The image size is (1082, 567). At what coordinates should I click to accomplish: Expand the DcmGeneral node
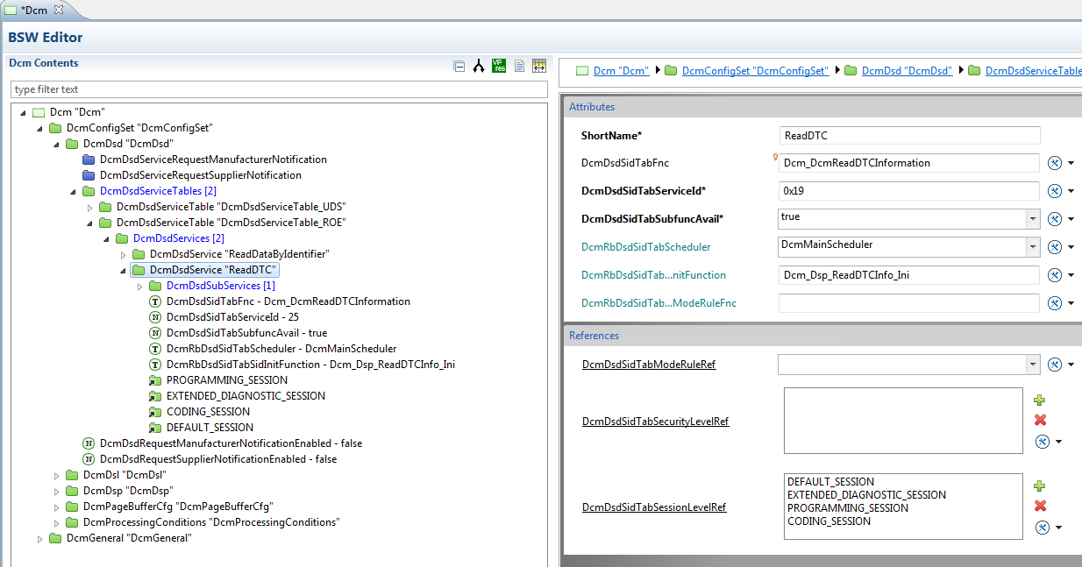pyautogui.click(x=40, y=538)
